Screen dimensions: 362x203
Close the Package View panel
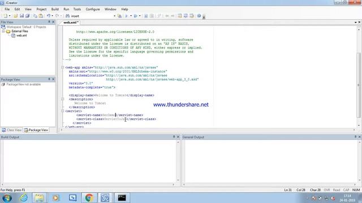(53, 79)
